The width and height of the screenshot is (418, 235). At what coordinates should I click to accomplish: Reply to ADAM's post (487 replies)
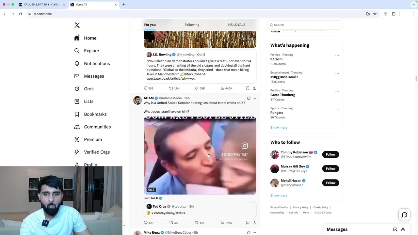click(149, 223)
